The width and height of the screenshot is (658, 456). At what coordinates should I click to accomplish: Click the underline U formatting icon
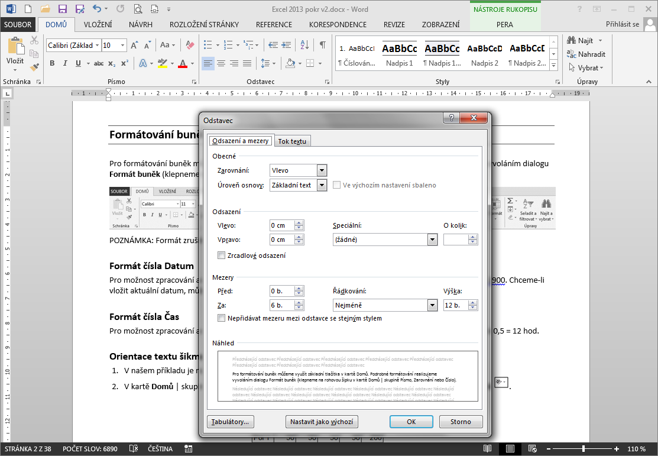[78, 63]
